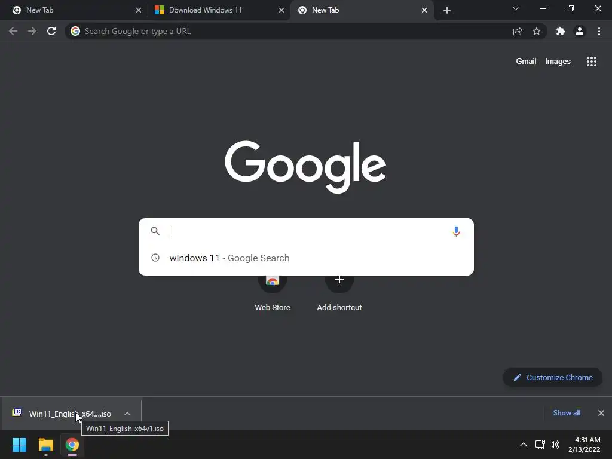Select windows 11 search suggestion
Screen dimensions: 612x459
click(306, 258)
